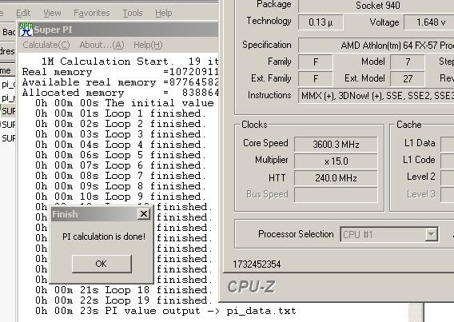454x322 pixels.
Task: Click the Ext. Model value 27 field
Action: click(408, 78)
